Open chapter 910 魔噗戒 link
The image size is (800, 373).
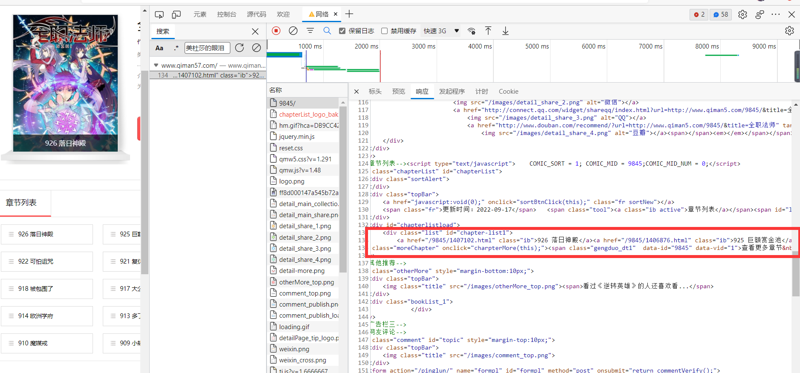[x=47, y=343]
